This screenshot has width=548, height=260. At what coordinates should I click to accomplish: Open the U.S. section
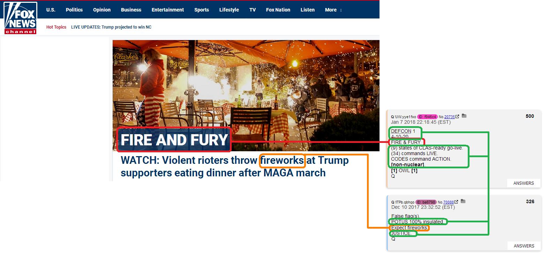(51, 10)
